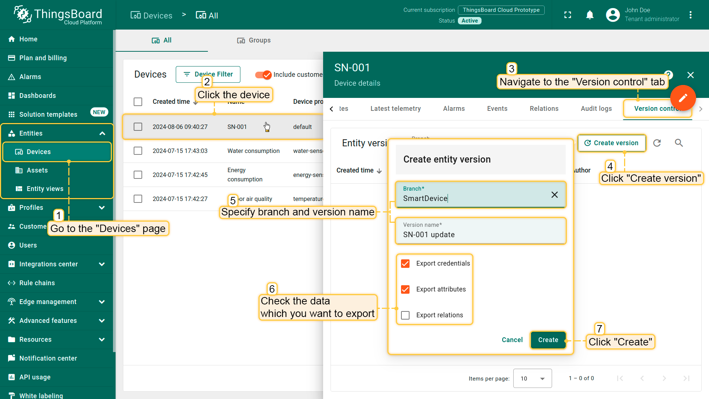The height and width of the screenshot is (399, 709).
Task: Open Items per page dropdown
Action: click(532, 378)
